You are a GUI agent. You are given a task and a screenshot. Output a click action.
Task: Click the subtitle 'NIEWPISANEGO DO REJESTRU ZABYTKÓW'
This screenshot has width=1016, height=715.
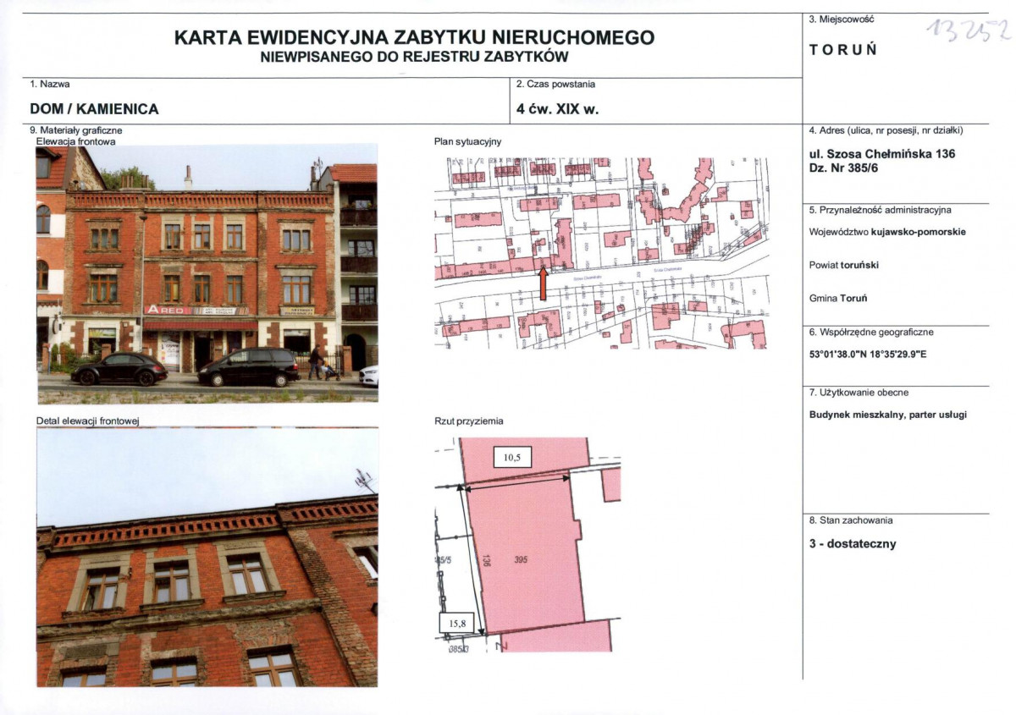(x=415, y=57)
